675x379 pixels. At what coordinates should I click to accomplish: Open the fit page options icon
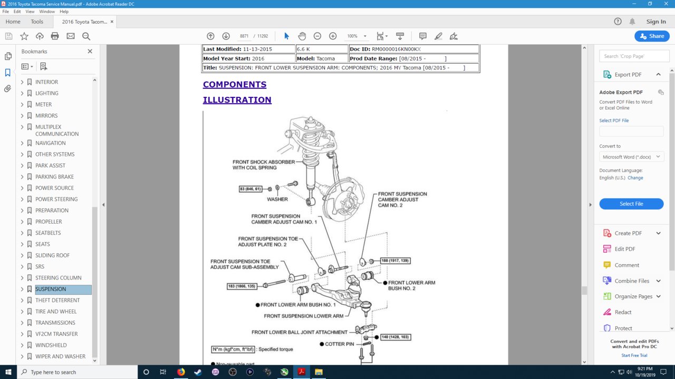tap(382, 36)
